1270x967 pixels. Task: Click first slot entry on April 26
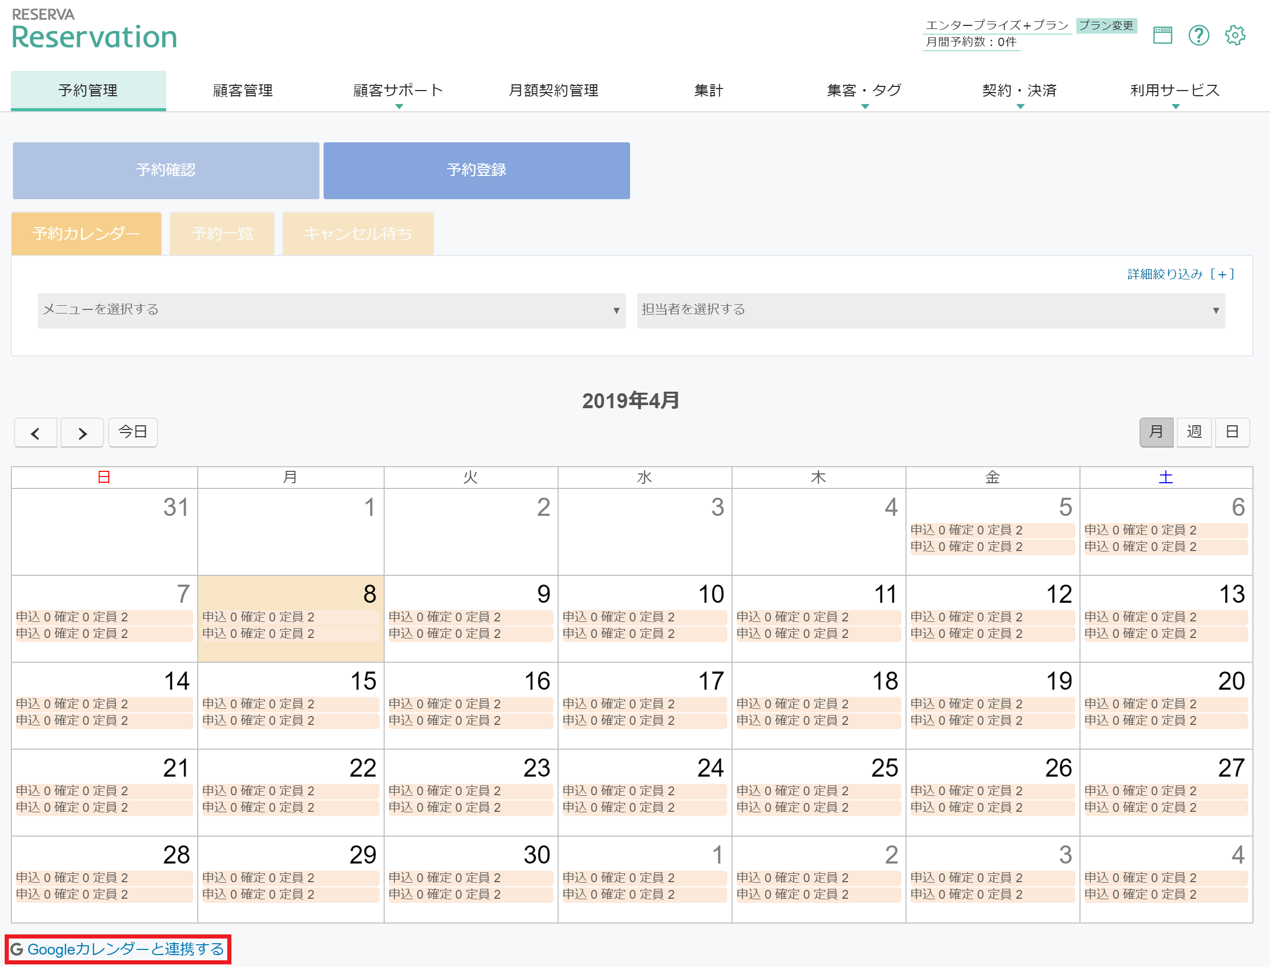point(992,791)
